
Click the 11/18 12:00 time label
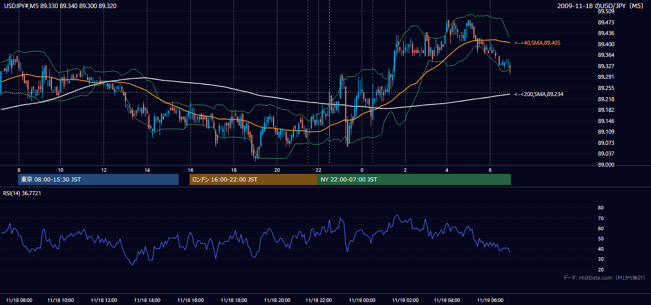point(104,300)
